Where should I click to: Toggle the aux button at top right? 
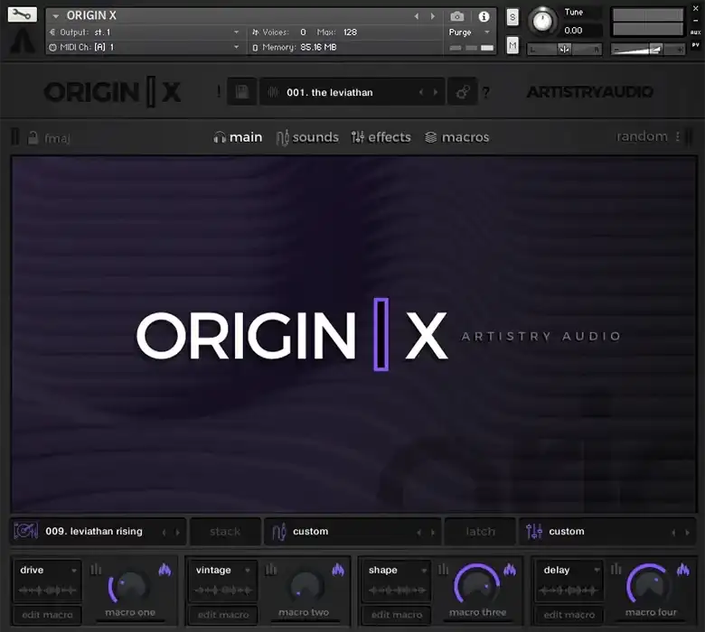tap(696, 32)
